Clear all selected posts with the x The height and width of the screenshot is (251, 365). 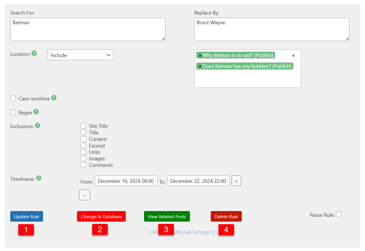click(293, 56)
